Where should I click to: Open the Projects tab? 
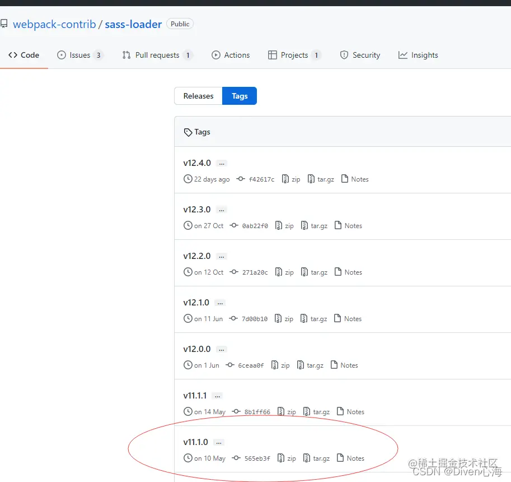pos(294,55)
